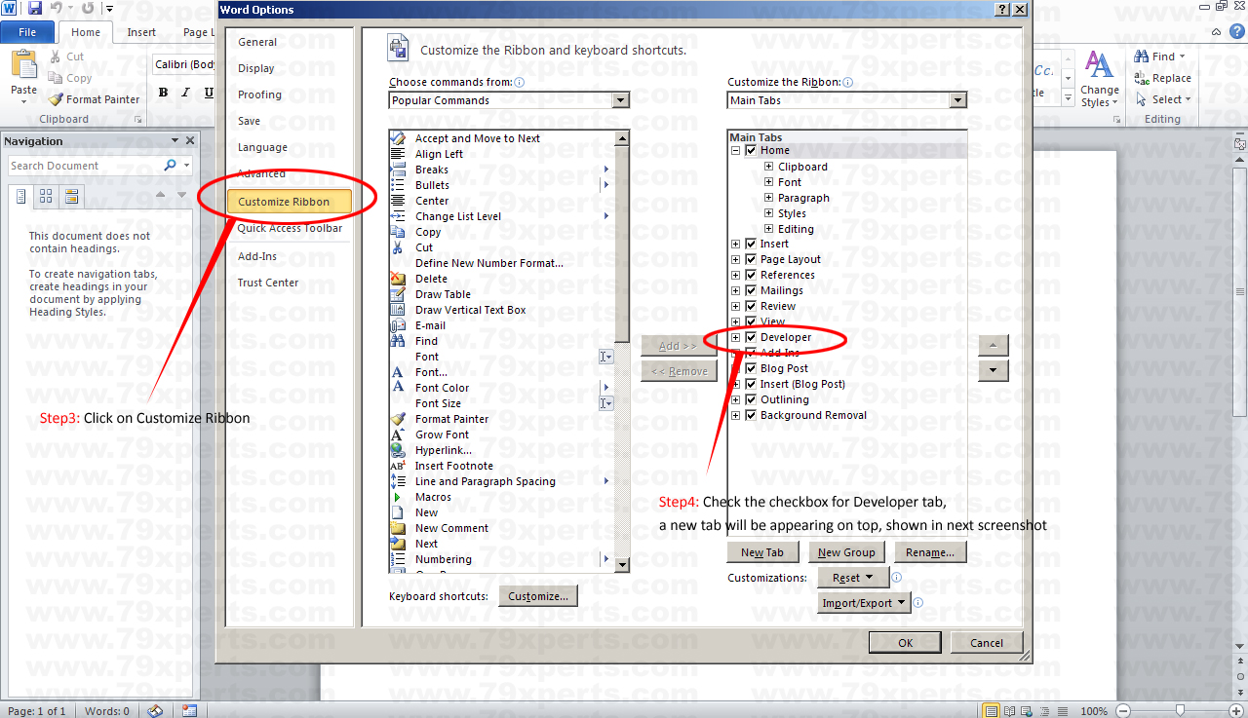The width and height of the screenshot is (1248, 718).
Task: Open the Choose commands from dropdown
Action: coord(620,100)
